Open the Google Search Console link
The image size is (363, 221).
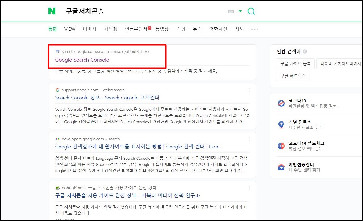coord(82,60)
